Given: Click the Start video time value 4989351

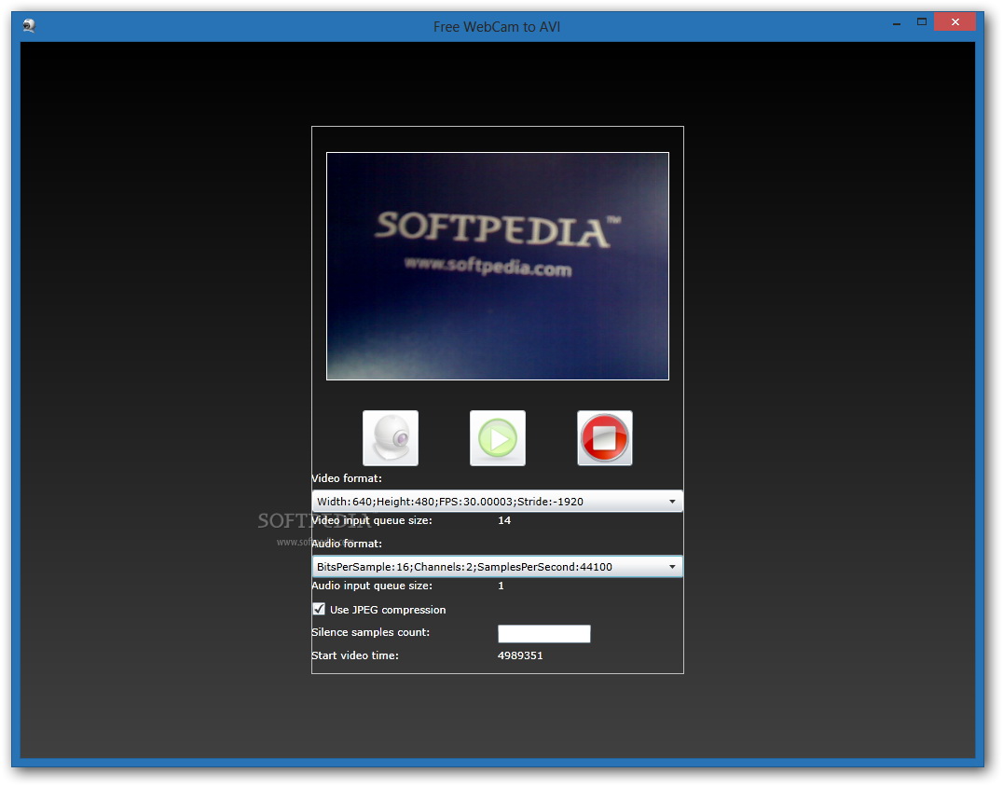Looking at the screenshot, I should point(520,655).
